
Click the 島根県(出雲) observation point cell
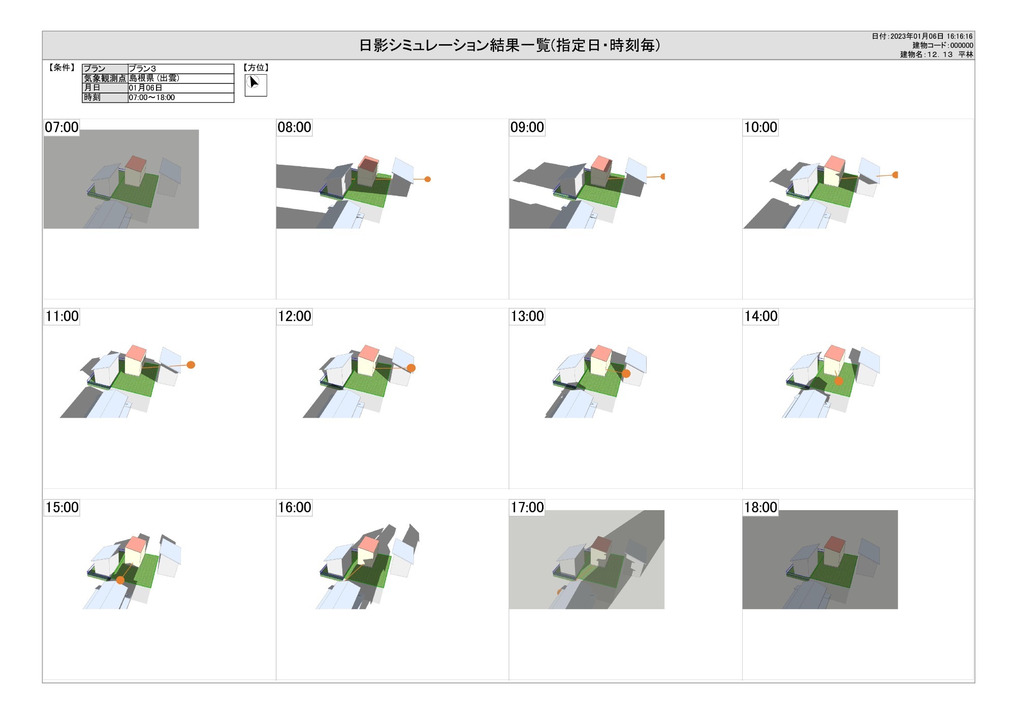[181, 78]
